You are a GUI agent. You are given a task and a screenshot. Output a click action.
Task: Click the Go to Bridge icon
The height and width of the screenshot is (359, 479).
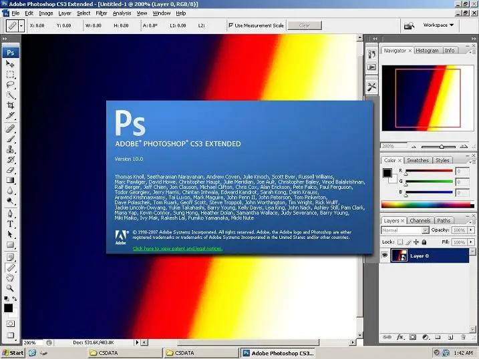409,25
